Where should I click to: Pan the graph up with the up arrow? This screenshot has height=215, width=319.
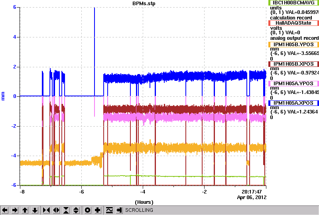point(25,210)
